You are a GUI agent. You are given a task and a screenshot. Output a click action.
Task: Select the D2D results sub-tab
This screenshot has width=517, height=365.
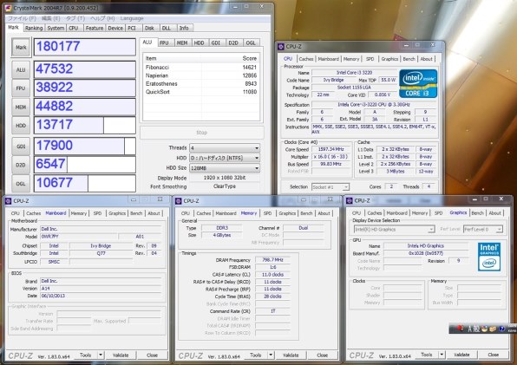point(233,42)
